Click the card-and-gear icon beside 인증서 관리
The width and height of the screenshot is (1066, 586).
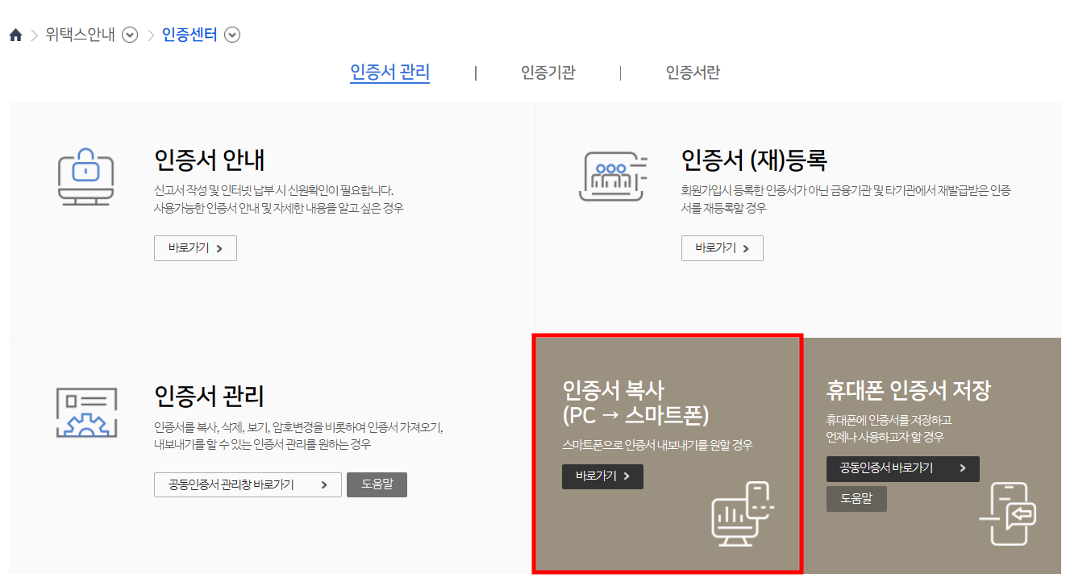tap(86, 414)
